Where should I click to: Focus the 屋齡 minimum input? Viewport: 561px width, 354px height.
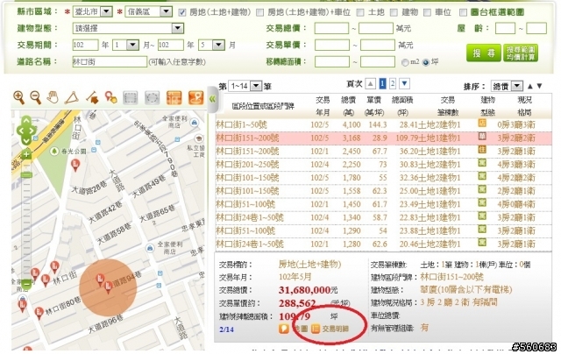(505, 28)
